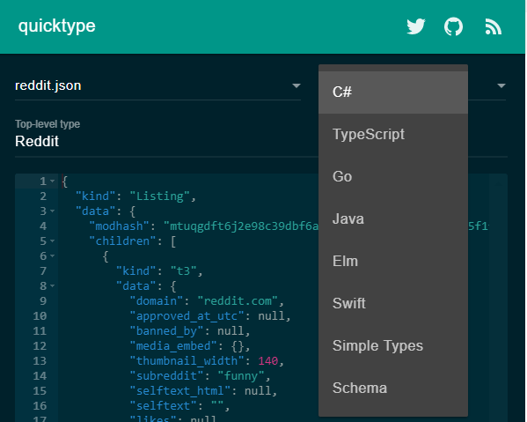
Task: Collapse the "data" object on line 3
Action: pos(53,211)
